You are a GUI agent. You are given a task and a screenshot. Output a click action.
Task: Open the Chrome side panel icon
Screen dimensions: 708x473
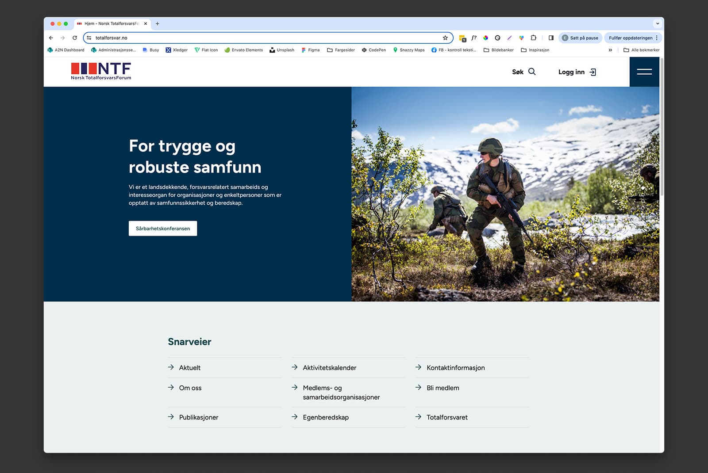click(x=551, y=38)
